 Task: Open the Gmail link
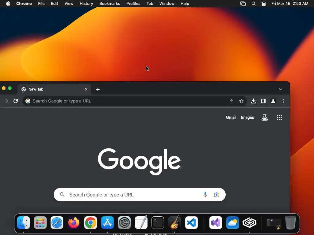click(x=231, y=117)
